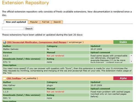Click the Search button beside the field
Image resolution: width=137 pixels, height=102 pixels.
point(29,29)
